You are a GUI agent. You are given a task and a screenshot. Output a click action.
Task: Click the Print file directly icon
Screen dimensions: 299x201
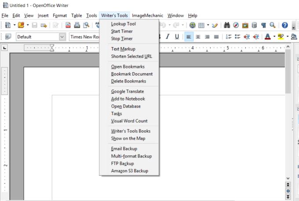pos(77,25)
